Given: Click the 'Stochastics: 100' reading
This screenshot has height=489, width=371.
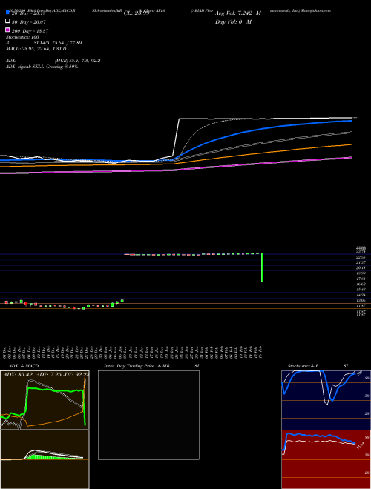Looking at the screenshot, I should (x=22, y=37).
